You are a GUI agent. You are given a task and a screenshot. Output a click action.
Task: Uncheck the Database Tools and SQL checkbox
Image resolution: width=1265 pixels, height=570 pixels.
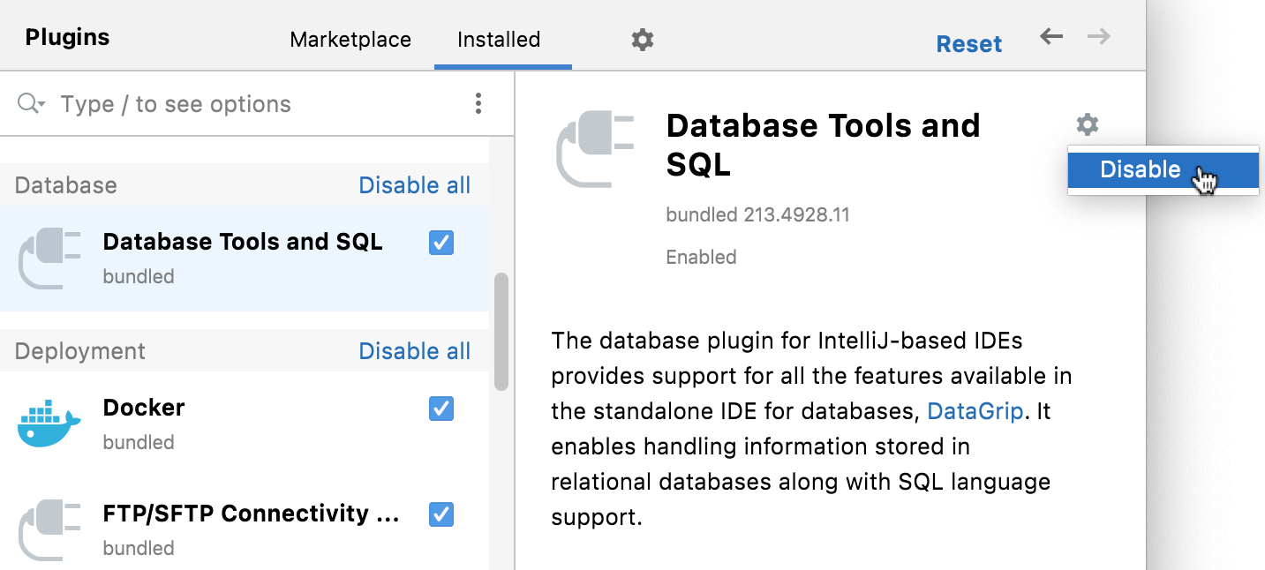440,242
